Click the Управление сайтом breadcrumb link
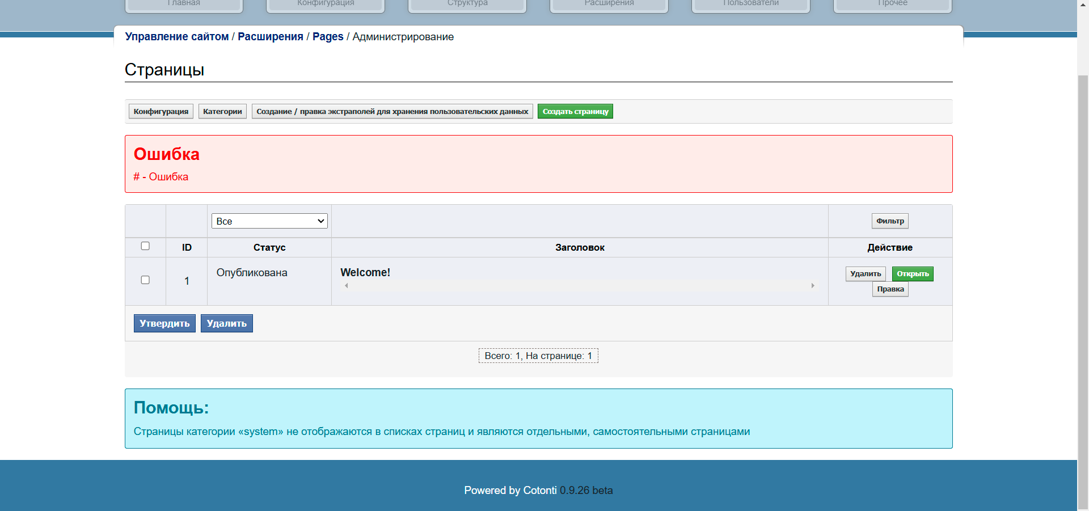This screenshot has height=511, width=1089. click(176, 37)
